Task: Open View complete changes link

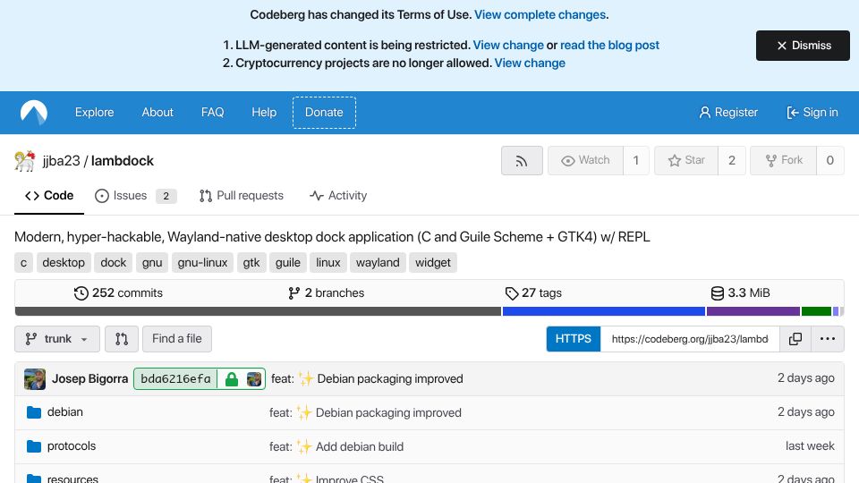Action: 540,15
